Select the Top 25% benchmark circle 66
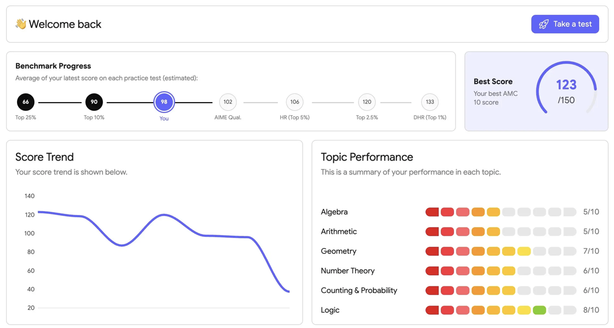614x328 pixels. point(25,102)
